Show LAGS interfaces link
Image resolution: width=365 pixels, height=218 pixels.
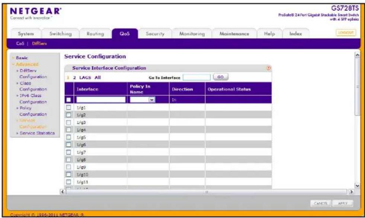pyautogui.click(x=85, y=78)
